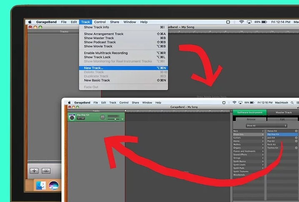
Task: Expand the Horns category arrow
Action: click(x=263, y=141)
